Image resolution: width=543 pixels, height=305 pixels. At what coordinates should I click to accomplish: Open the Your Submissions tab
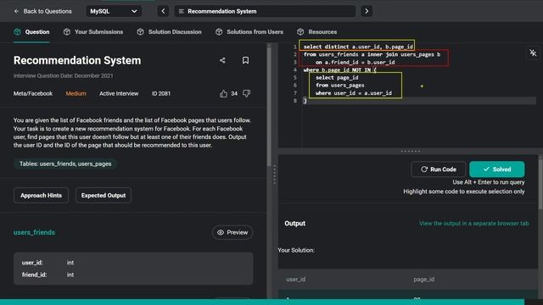(93, 32)
